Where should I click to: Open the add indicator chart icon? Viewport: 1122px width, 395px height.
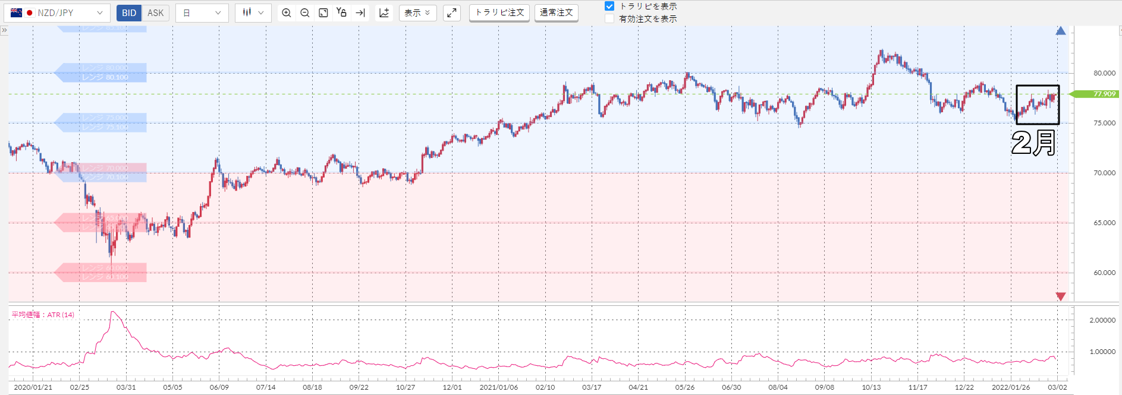coord(384,12)
